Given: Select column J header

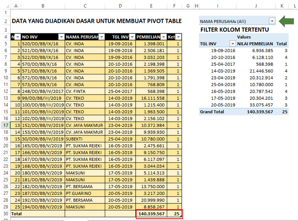Looking at the screenshot, I should pyautogui.click(x=256, y=6).
